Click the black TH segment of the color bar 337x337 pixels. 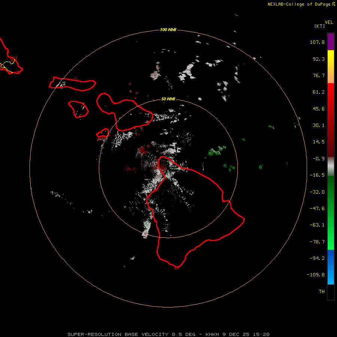click(331, 292)
